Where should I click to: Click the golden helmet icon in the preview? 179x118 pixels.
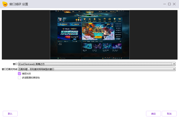[x=95, y=19]
